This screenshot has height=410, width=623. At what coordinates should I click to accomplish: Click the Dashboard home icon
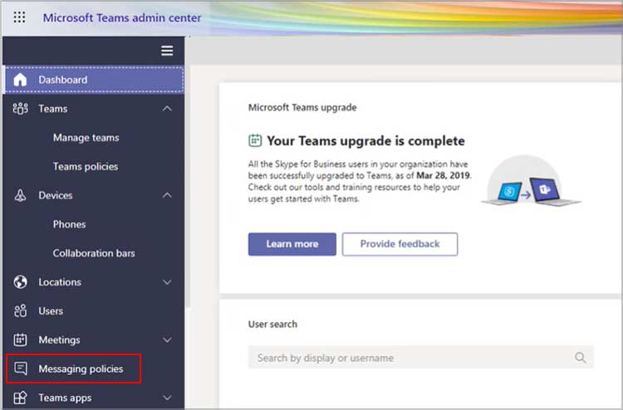(x=20, y=80)
